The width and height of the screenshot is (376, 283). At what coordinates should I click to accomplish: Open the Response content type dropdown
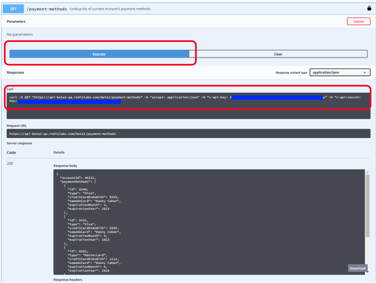pyautogui.click(x=340, y=72)
